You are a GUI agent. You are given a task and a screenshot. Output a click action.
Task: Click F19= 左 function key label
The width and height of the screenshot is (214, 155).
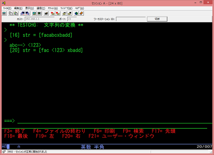pos(45,136)
